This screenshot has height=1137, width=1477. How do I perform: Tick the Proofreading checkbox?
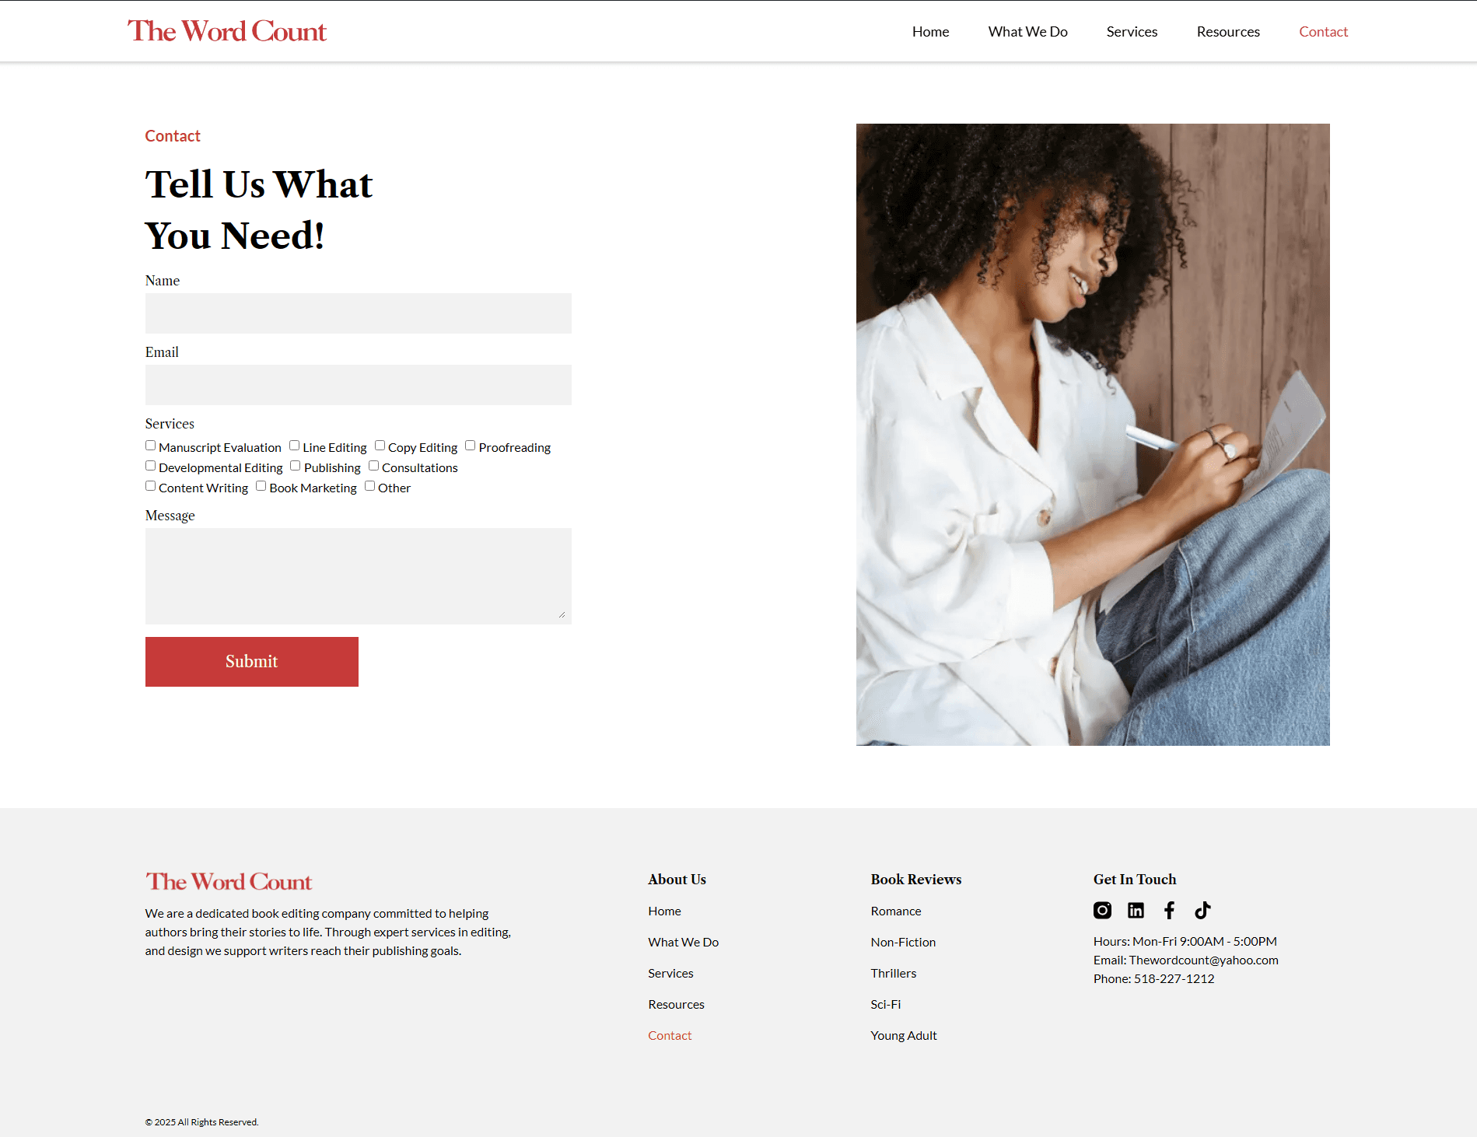point(470,446)
